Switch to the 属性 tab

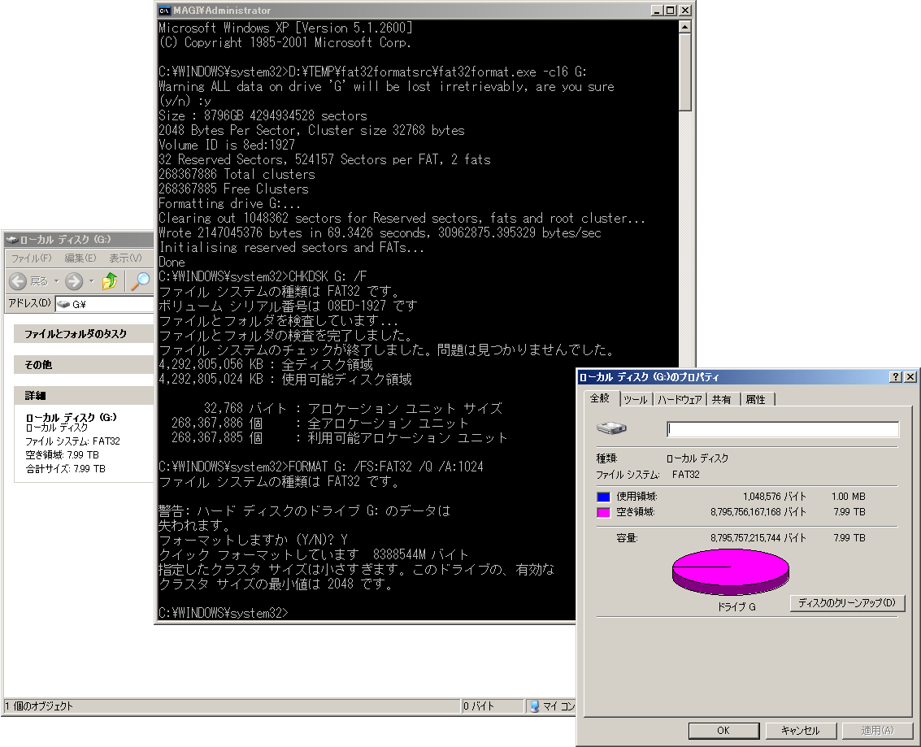pos(755,399)
